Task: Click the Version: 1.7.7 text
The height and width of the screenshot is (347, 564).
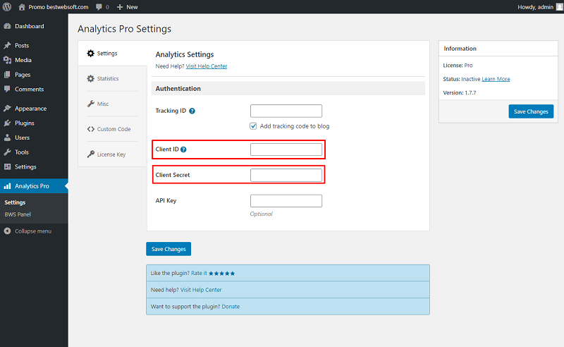Action: [460, 92]
